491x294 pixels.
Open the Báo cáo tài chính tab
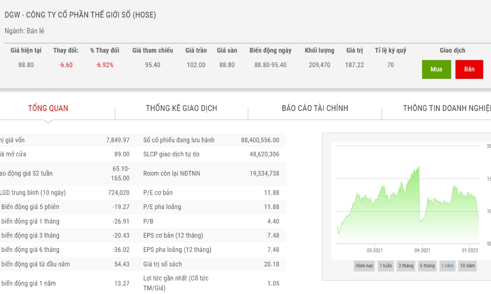coord(315,108)
